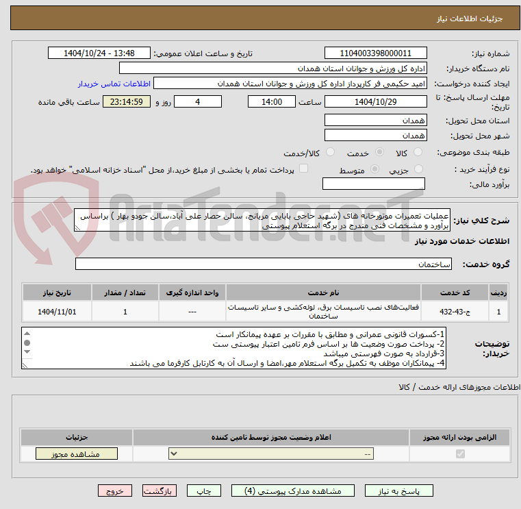
Task: Click the need date cell 1404/11/01
Action: coord(57,312)
